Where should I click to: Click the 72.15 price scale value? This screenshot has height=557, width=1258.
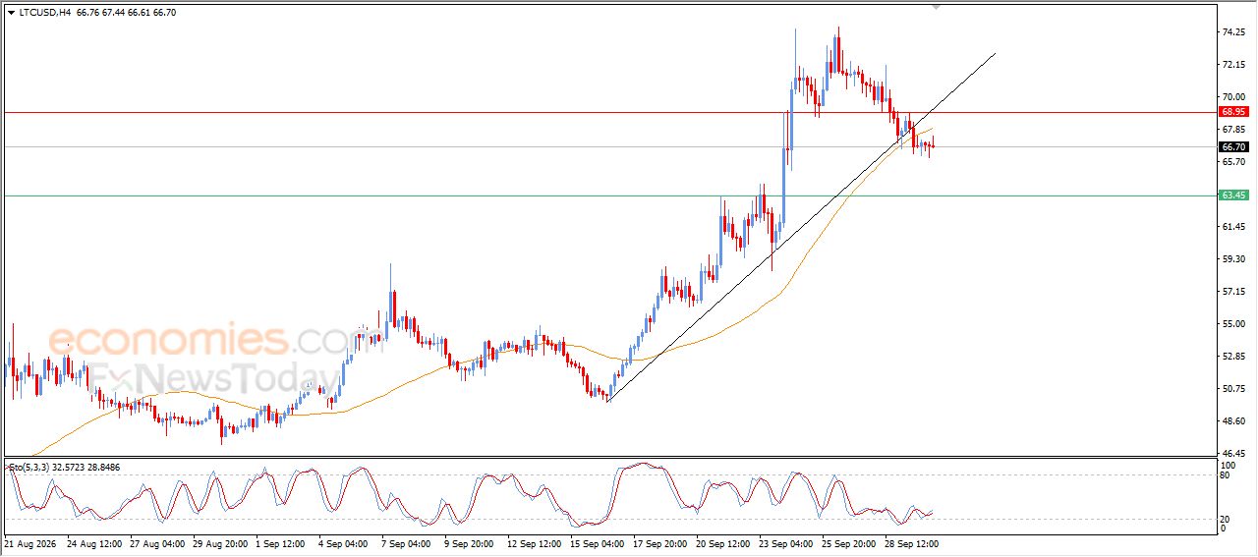[1233, 65]
